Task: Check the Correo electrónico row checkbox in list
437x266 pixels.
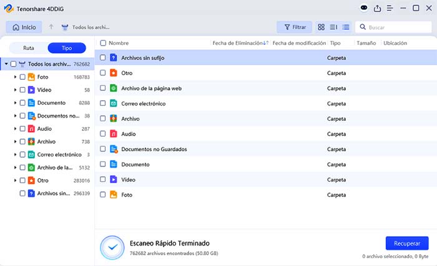Action: click(x=102, y=103)
